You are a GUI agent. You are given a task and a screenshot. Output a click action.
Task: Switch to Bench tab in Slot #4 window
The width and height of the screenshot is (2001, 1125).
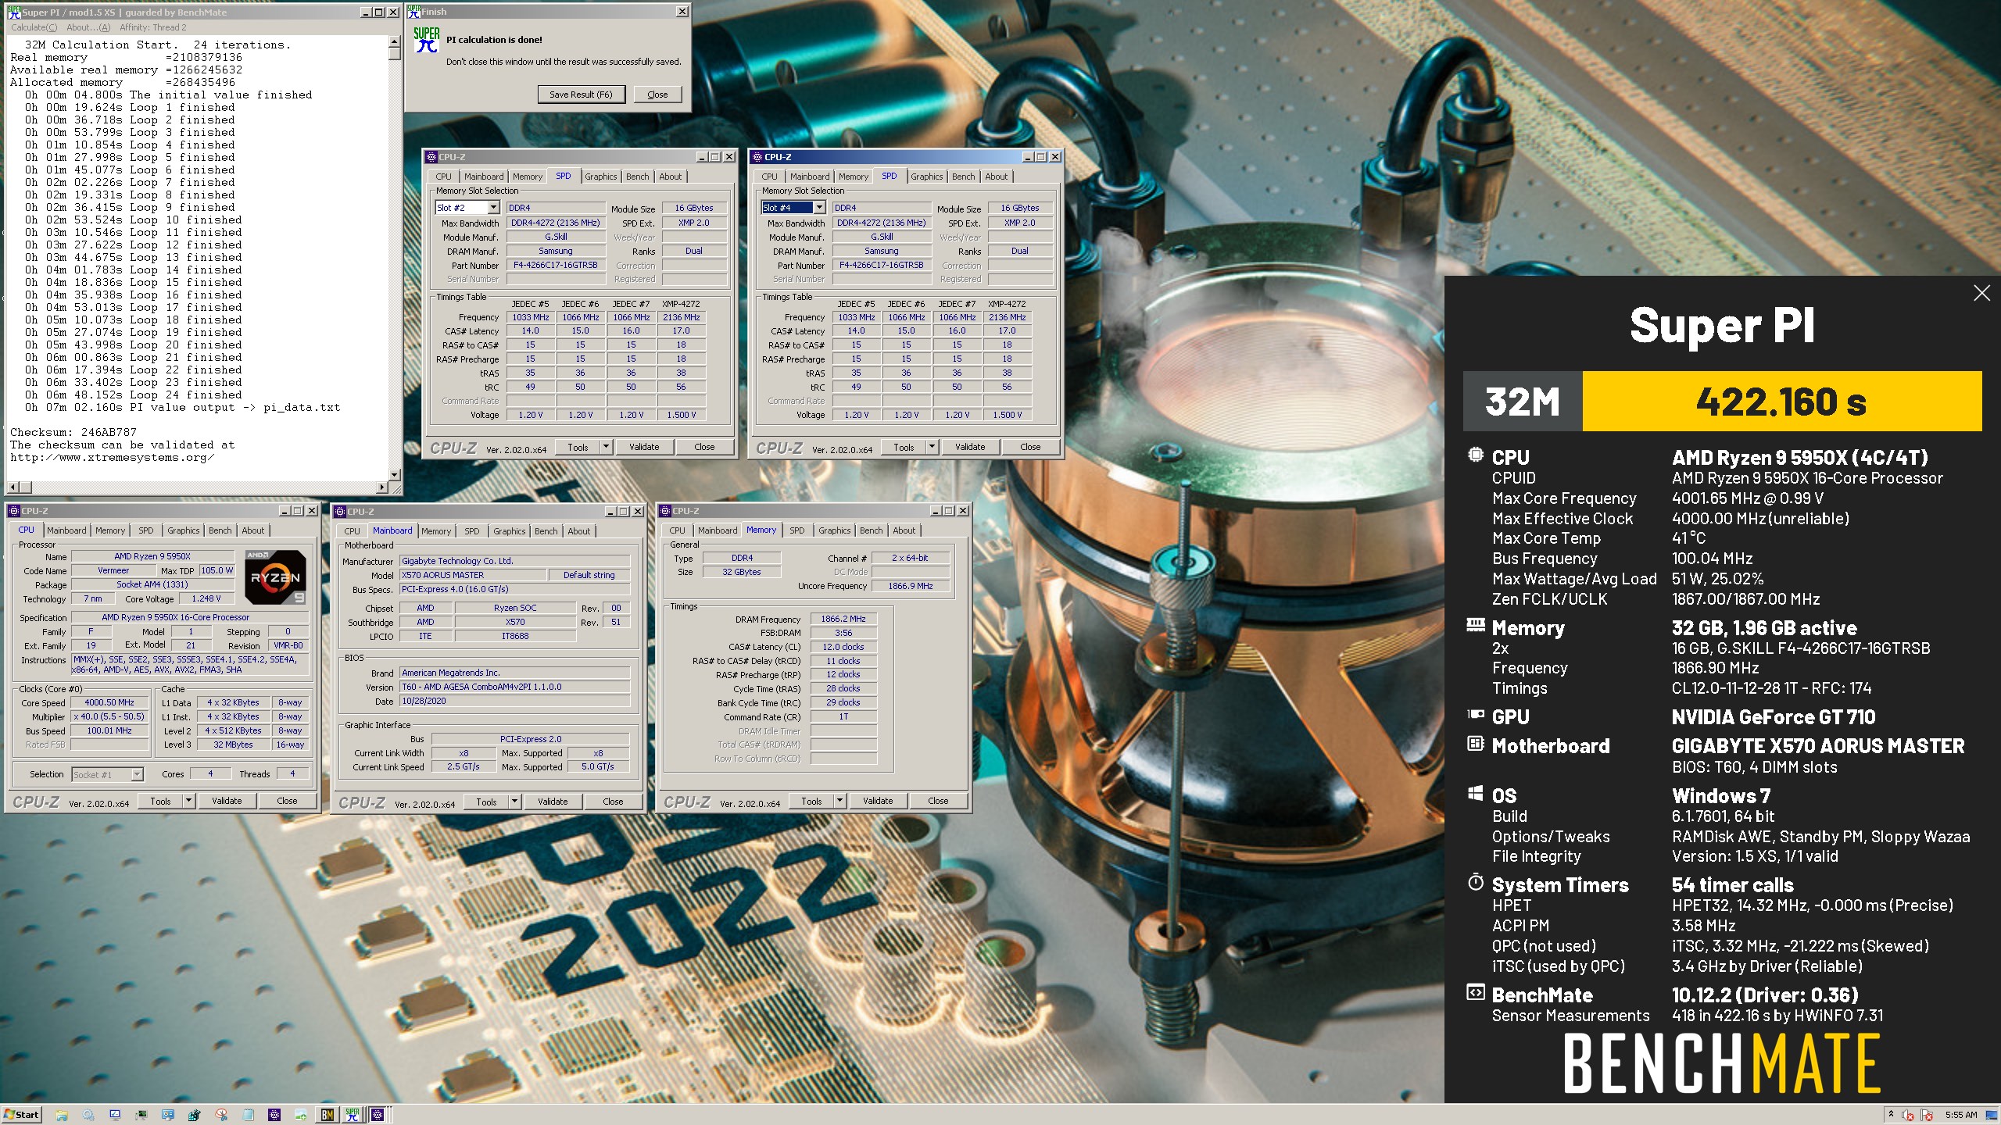(963, 177)
